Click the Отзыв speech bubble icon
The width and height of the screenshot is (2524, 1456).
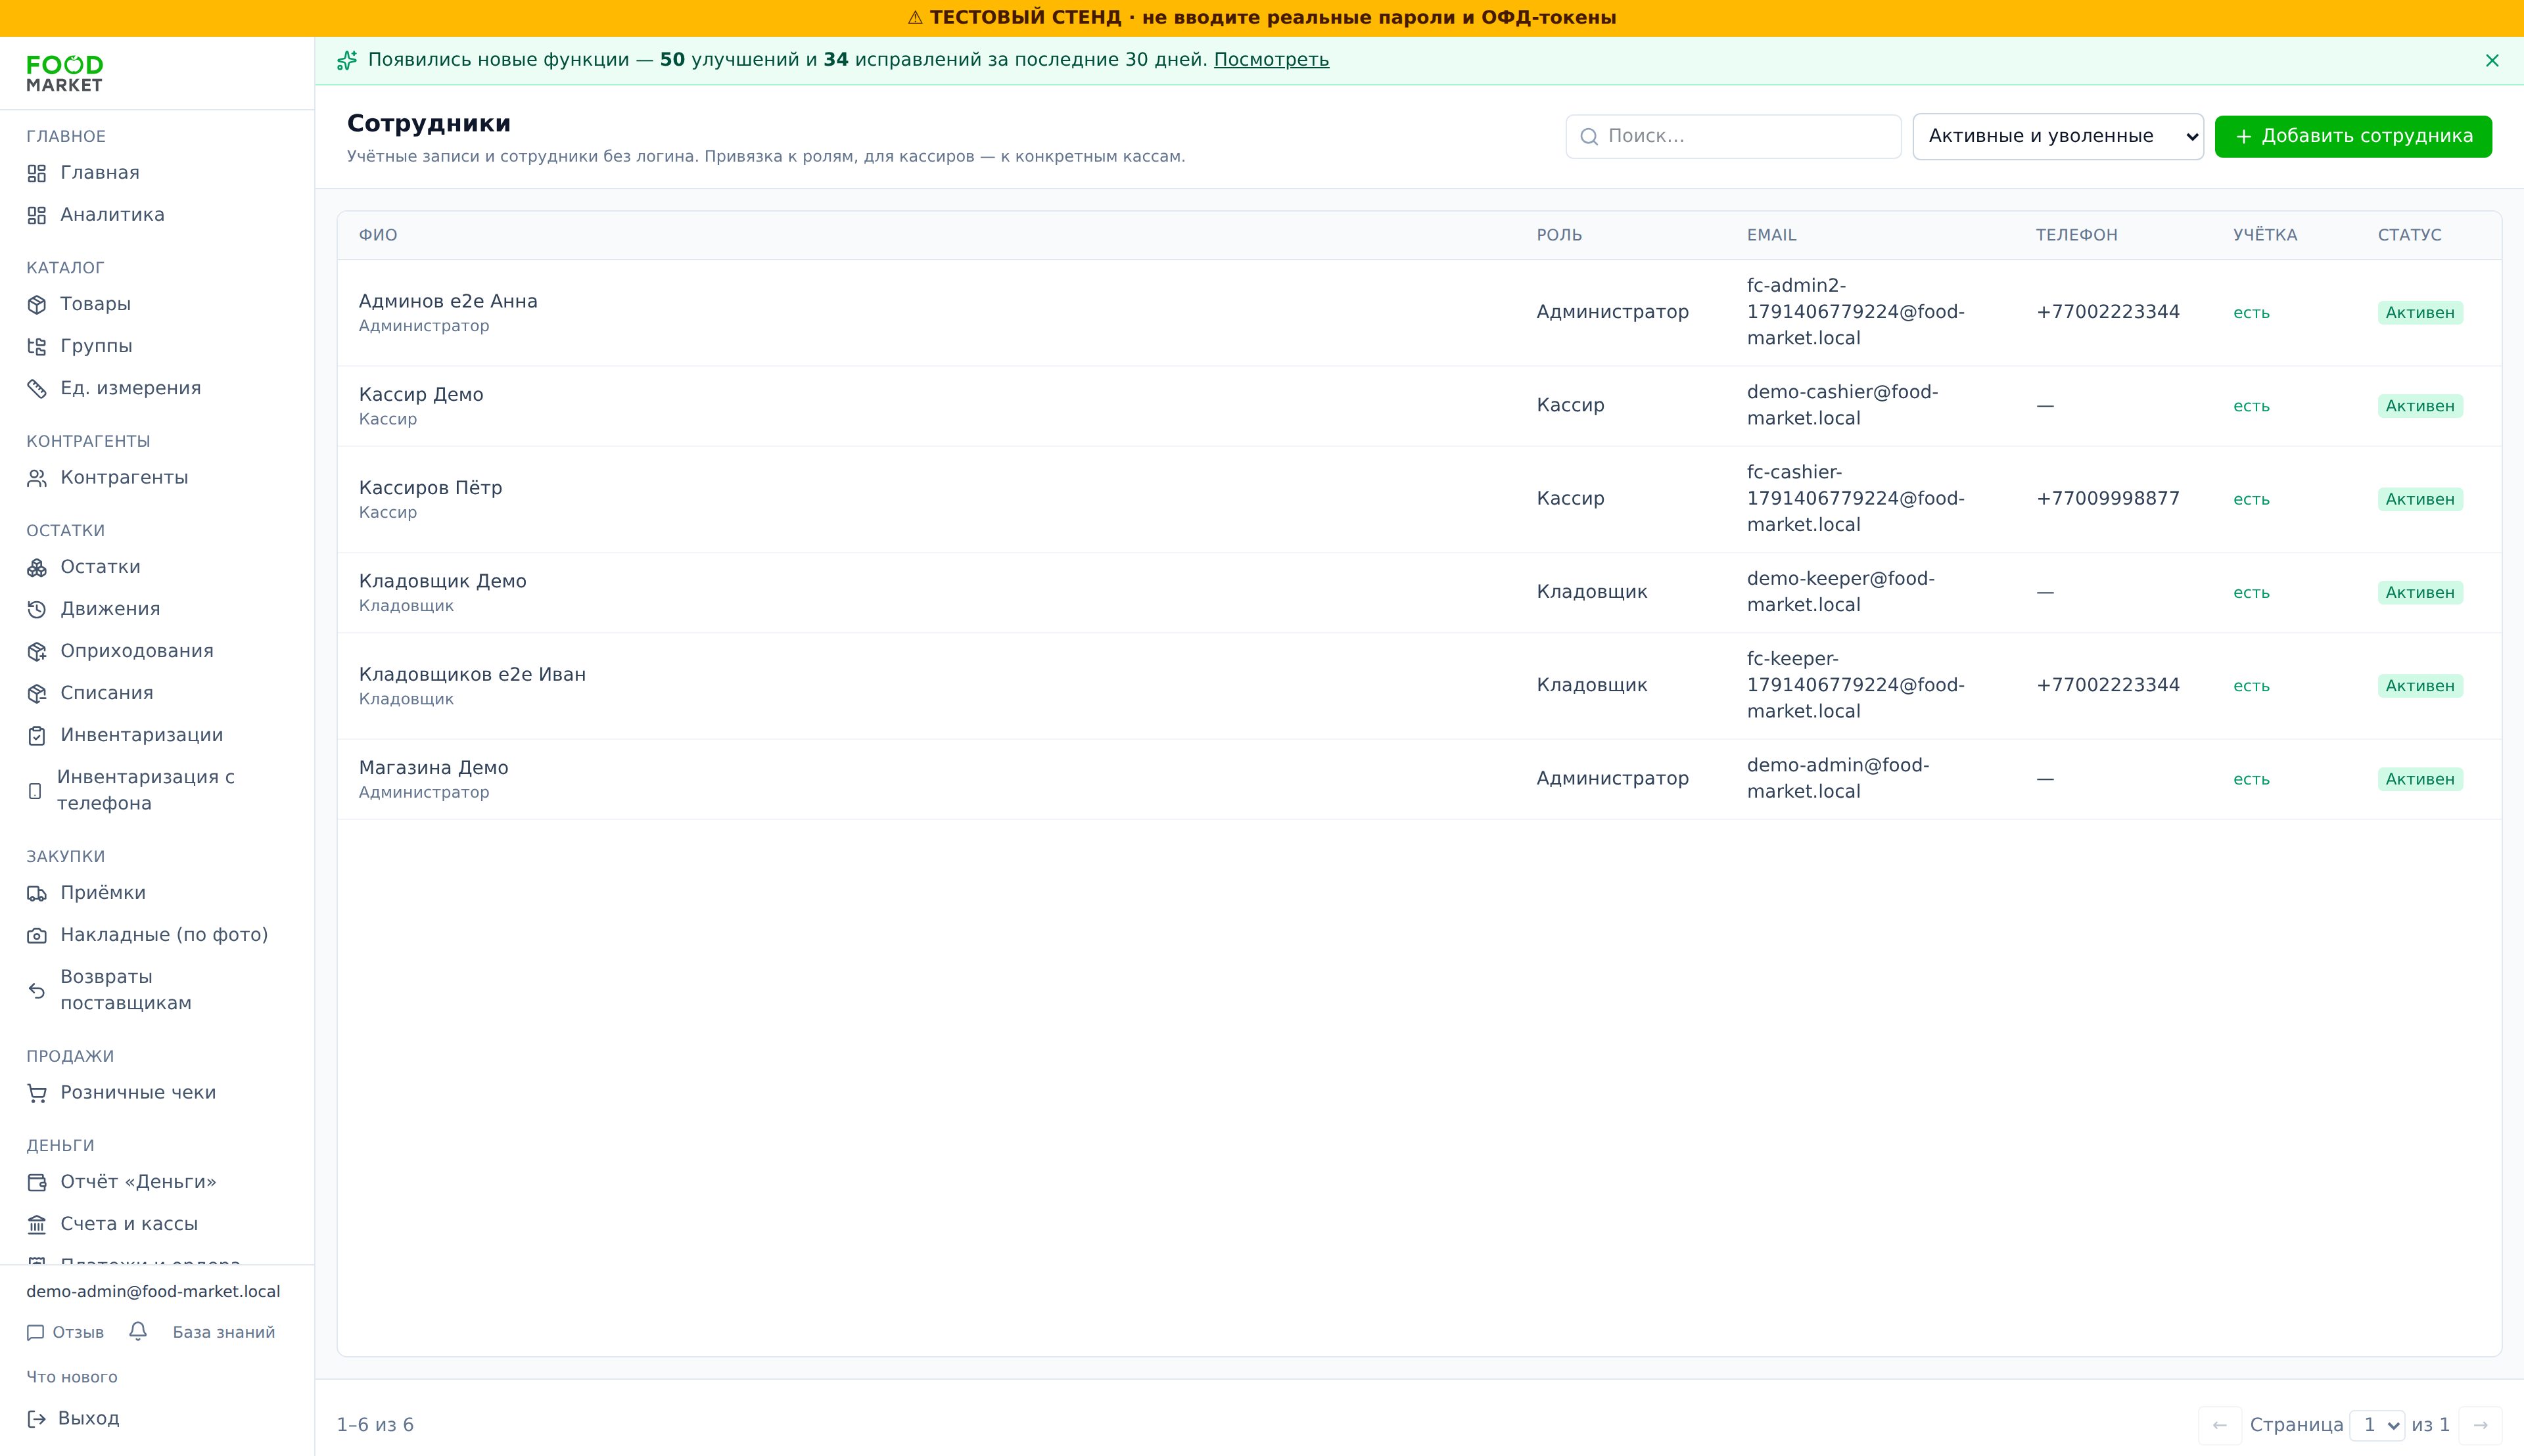pyautogui.click(x=35, y=1332)
